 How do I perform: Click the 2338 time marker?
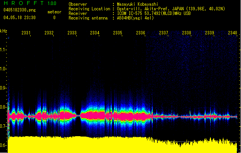coord(187,33)
